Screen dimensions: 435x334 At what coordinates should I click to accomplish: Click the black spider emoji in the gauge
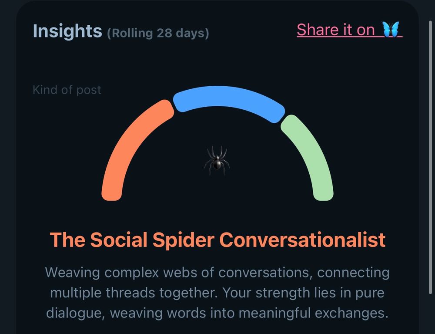tap(217, 160)
